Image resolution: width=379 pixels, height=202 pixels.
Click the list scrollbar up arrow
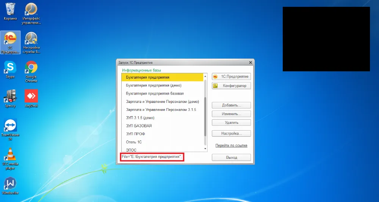[205, 76]
